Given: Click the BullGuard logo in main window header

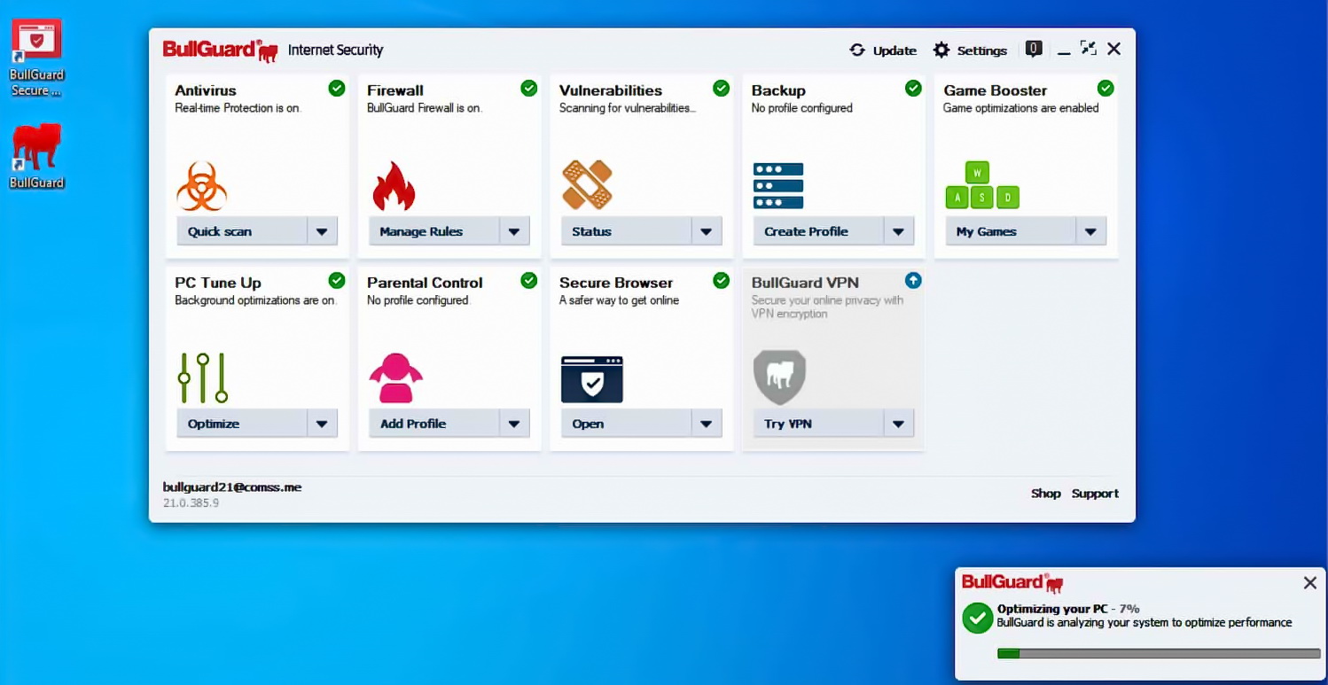Looking at the screenshot, I should pyautogui.click(x=221, y=51).
